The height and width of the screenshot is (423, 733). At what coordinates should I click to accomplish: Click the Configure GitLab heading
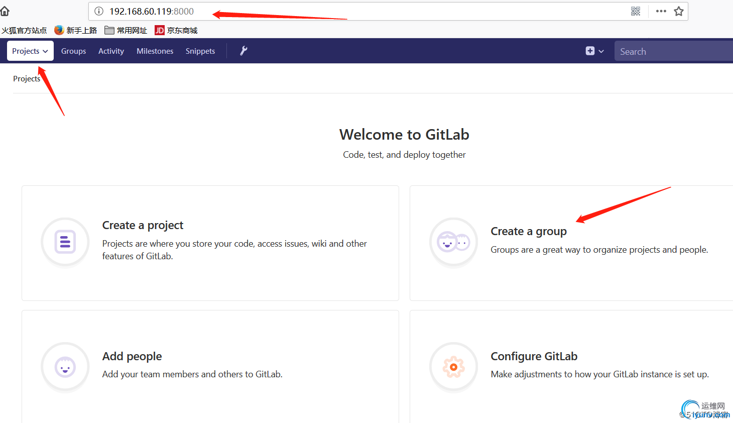534,356
